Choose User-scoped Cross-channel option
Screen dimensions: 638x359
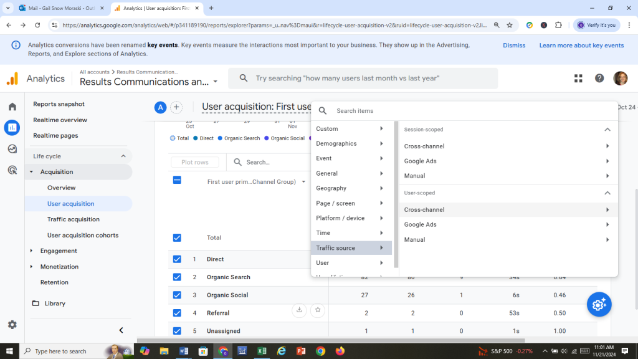(x=508, y=209)
